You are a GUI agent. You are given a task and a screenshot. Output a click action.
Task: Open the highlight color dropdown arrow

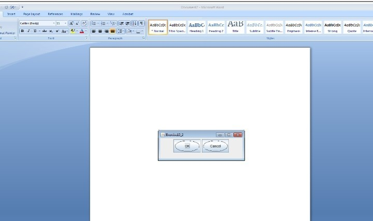coord(77,31)
